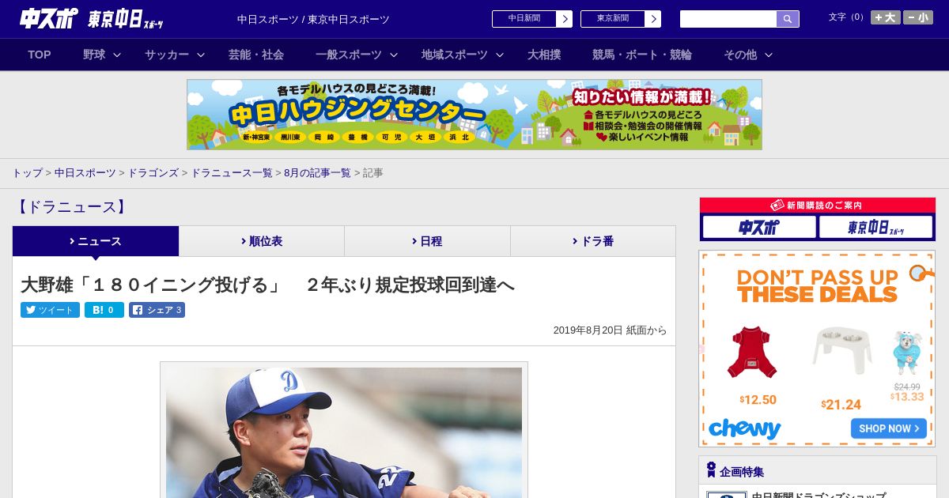Viewport: 949px width, 498px height.
Task: Click the サッカー navigation label
Action: 167,55
